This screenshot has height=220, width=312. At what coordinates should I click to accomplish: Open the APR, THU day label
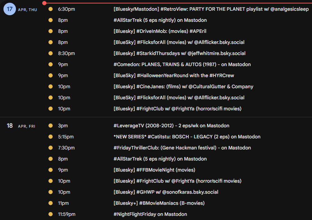pos(27,10)
